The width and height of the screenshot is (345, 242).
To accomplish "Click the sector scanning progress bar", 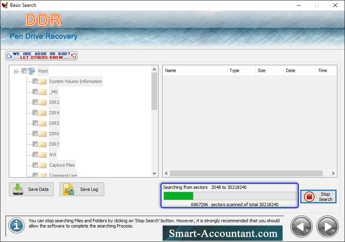I will tap(230, 196).
